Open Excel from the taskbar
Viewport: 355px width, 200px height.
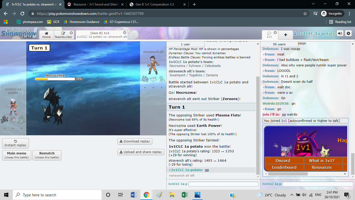pos(185,195)
